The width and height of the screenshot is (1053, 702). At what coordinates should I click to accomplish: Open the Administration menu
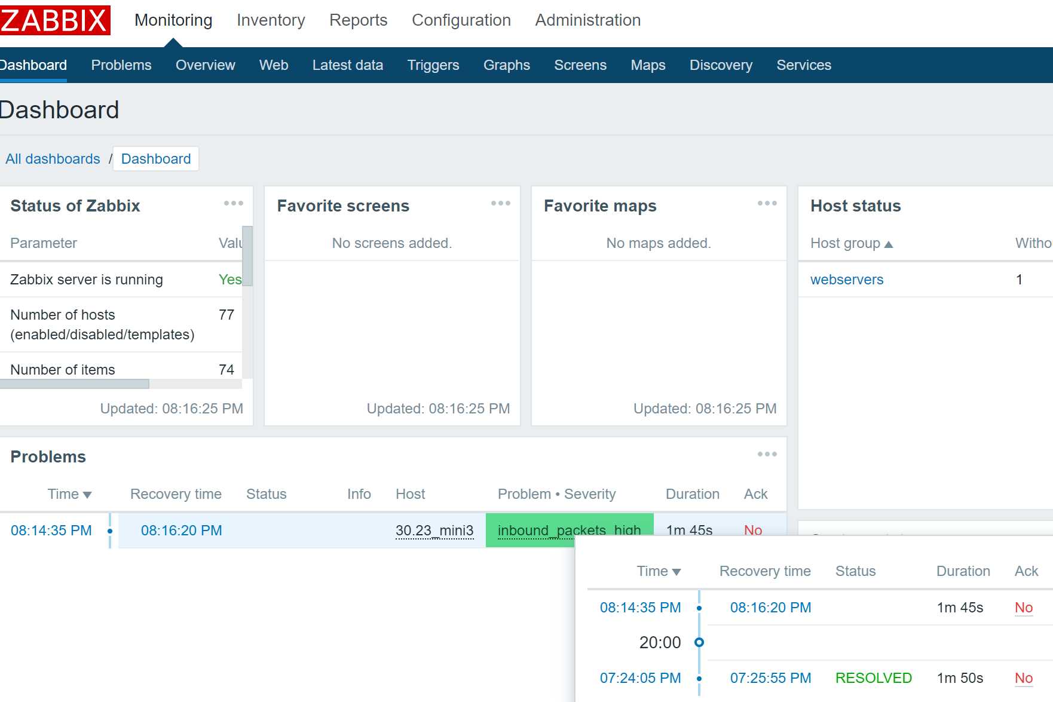tap(588, 20)
